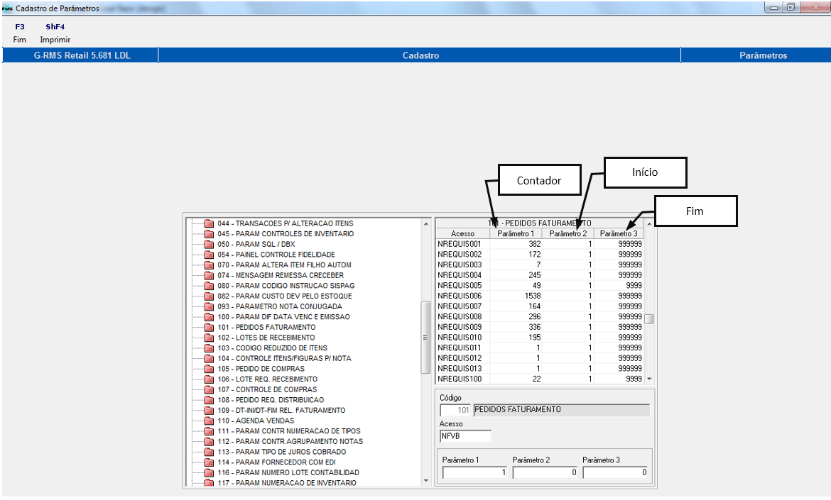Click folder icon beside 109 - DT-INI/DT-FIM REL. FATURAMENTO
831x500 pixels.
(209, 411)
